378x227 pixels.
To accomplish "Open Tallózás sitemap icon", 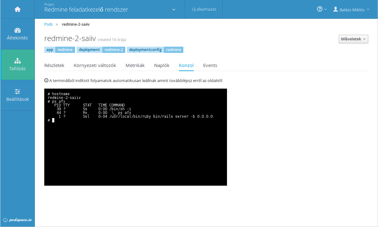I will 18,61.
